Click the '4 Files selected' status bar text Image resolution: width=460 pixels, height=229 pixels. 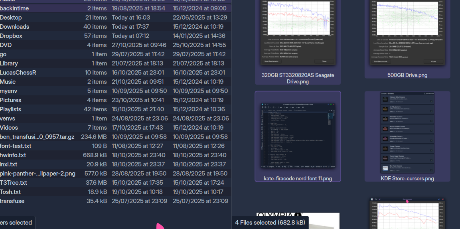pos(270,223)
